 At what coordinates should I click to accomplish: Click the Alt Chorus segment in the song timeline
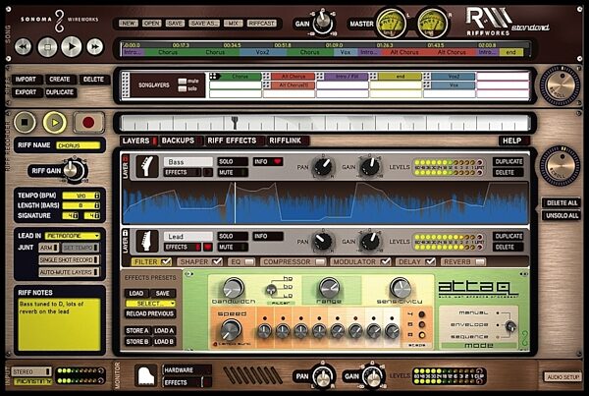tap(404, 52)
